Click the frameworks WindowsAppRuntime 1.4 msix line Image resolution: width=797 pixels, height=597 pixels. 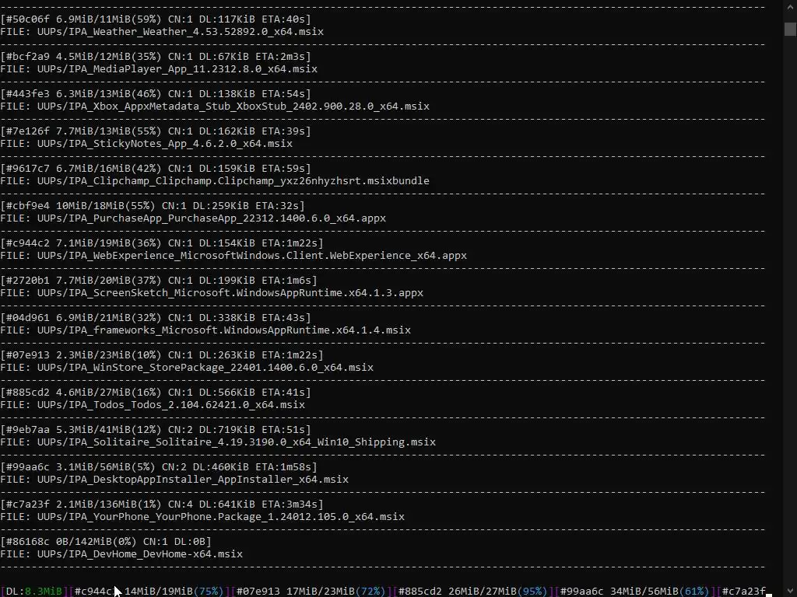tap(205, 330)
